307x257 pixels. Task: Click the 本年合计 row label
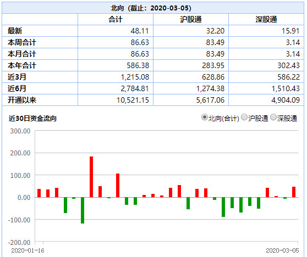22,65
